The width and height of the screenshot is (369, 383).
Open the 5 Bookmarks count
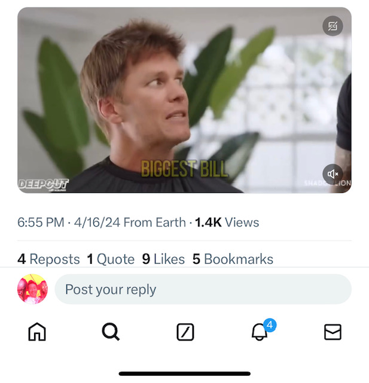click(233, 259)
